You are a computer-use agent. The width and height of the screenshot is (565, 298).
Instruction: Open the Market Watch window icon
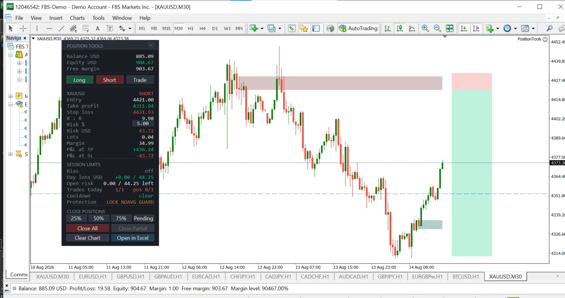click(x=291, y=28)
